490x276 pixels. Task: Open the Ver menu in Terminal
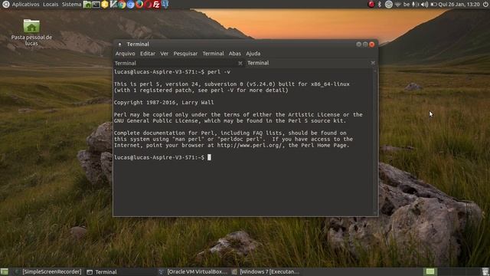click(x=165, y=54)
